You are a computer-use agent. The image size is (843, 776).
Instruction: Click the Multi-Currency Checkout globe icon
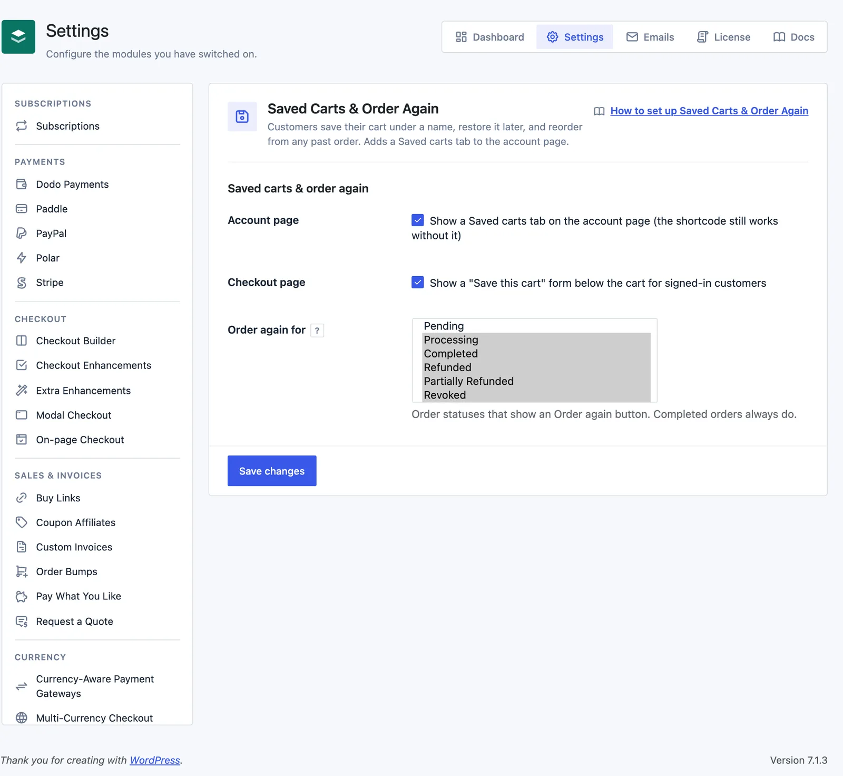click(x=22, y=717)
